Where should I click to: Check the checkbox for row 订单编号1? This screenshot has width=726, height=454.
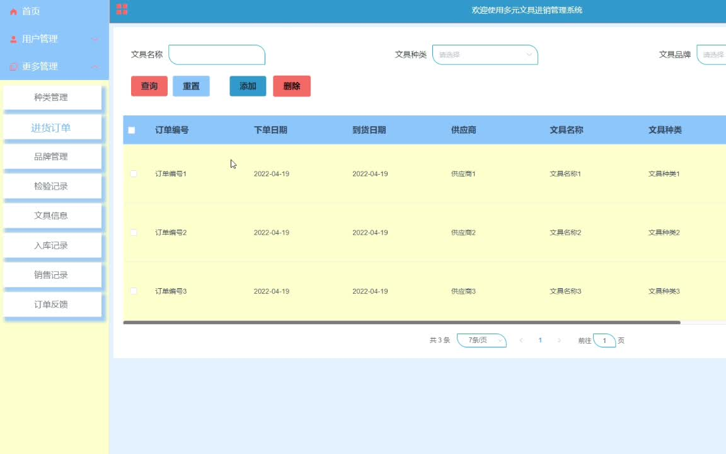(x=133, y=173)
